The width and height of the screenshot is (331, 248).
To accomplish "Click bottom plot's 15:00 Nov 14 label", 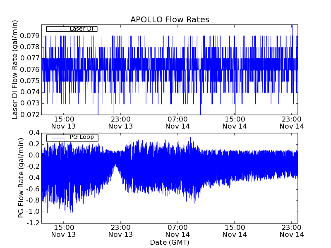I will click(x=235, y=231).
